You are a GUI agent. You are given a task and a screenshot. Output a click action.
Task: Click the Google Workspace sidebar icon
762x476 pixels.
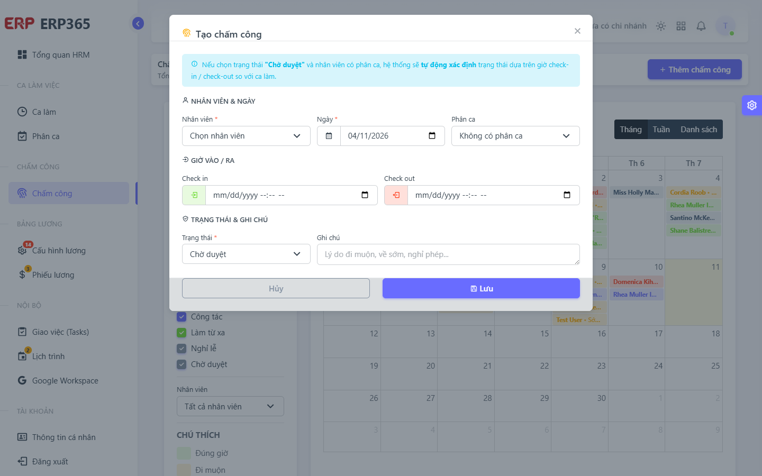(22, 380)
